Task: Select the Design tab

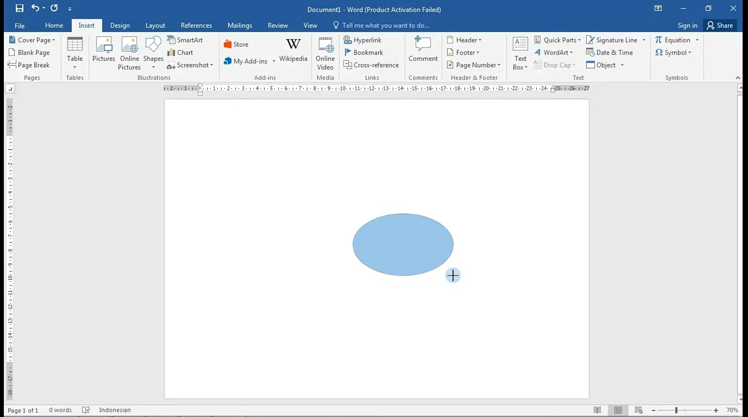Action: (120, 25)
